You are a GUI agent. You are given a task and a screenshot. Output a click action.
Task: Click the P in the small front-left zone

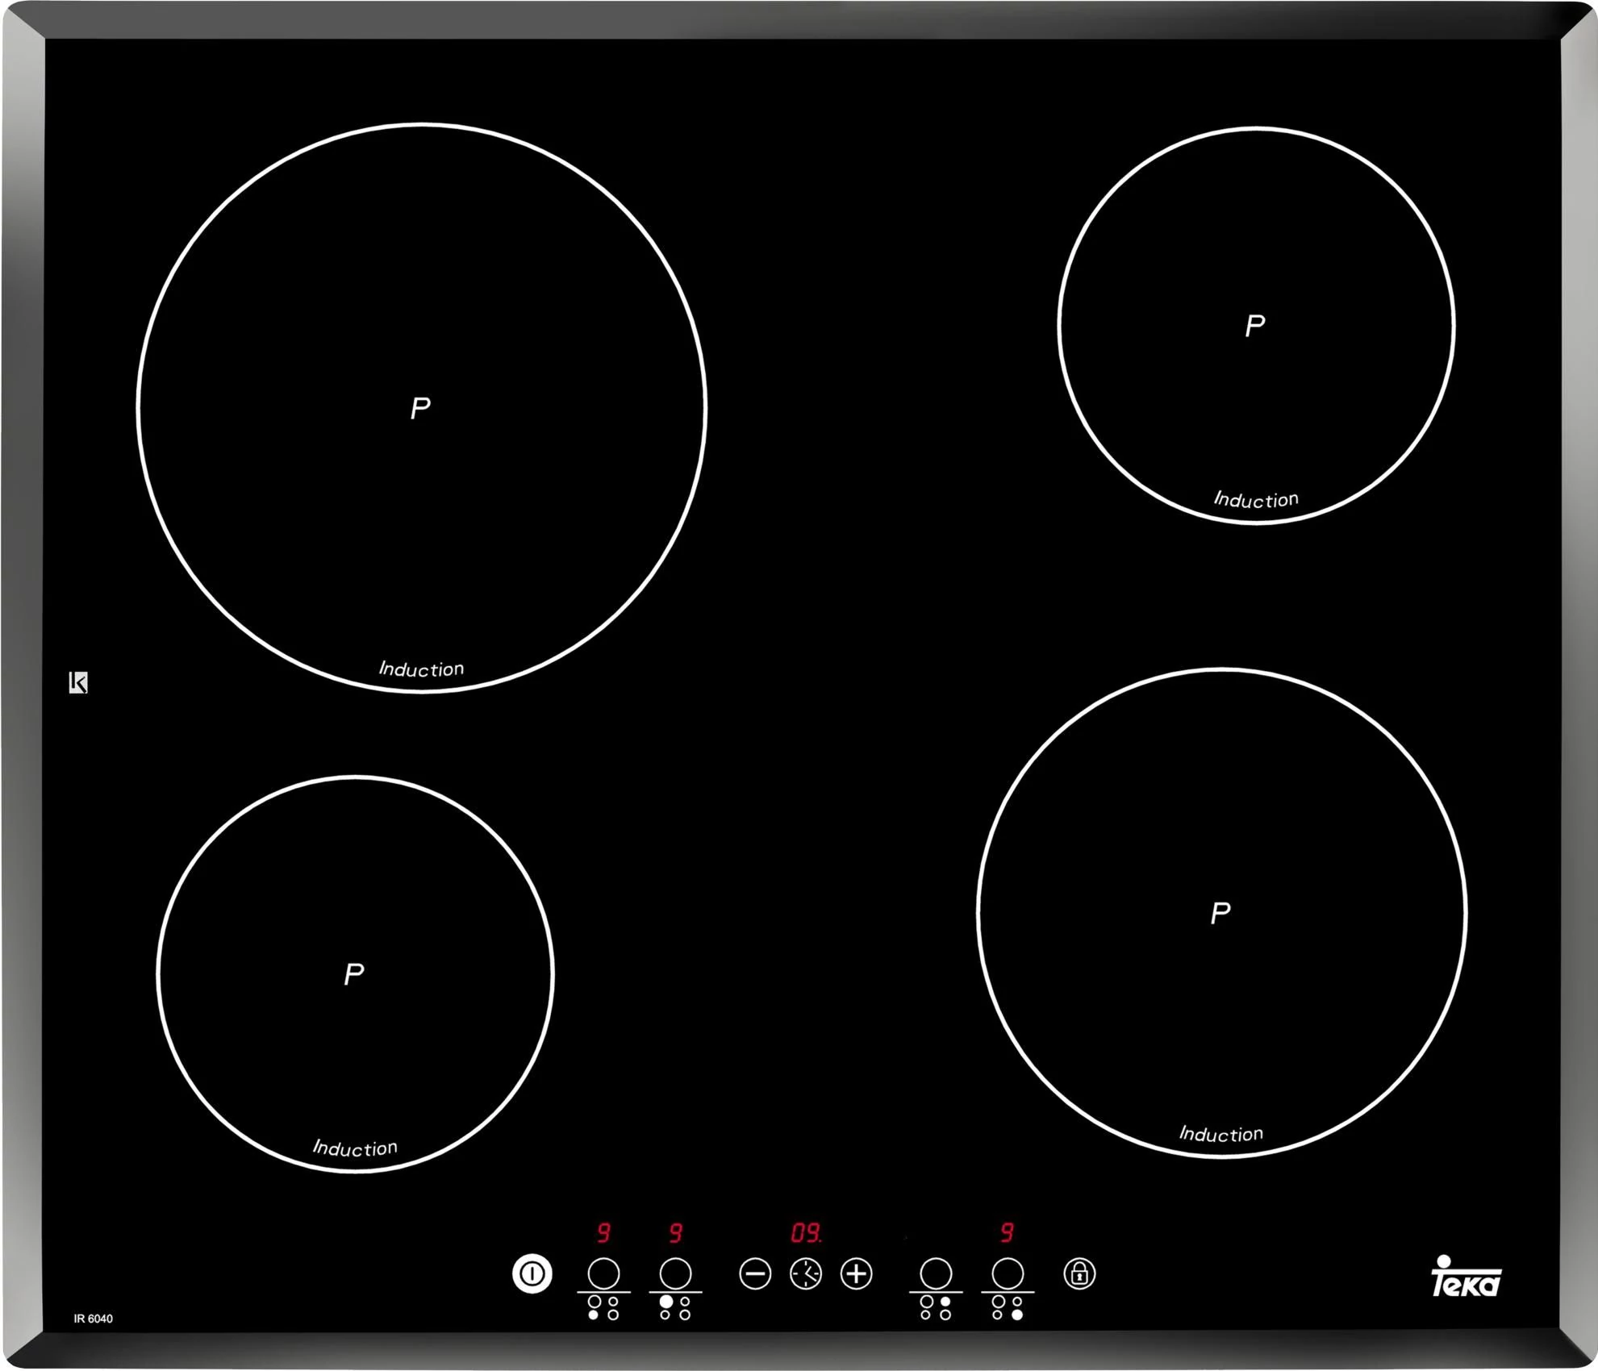tap(353, 974)
